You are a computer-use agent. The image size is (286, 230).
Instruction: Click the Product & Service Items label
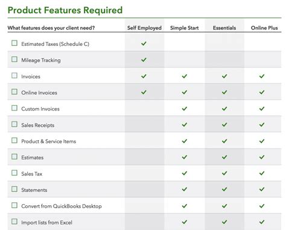[49, 141]
